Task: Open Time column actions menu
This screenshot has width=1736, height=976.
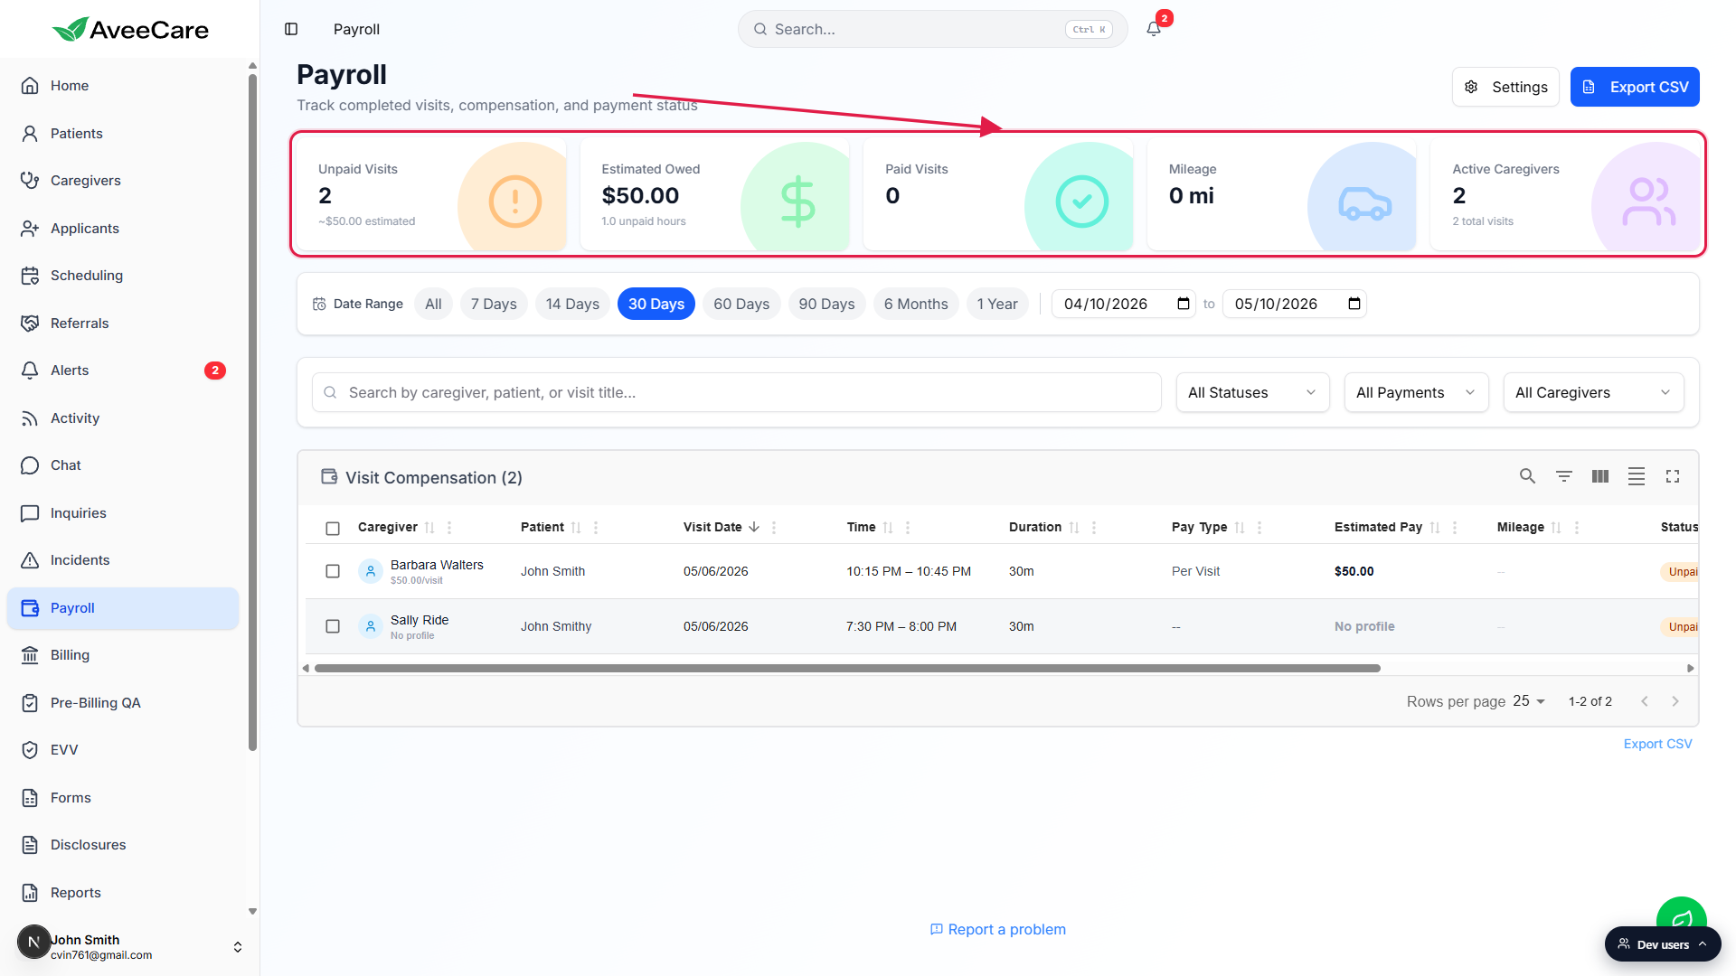Action: tap(908, 528)
